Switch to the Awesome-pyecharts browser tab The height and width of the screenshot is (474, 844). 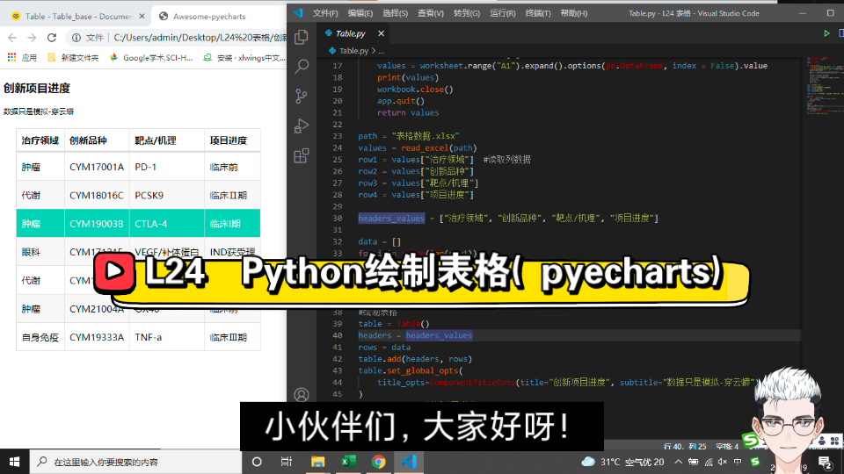pyautogui.click(x=209, y=16)
